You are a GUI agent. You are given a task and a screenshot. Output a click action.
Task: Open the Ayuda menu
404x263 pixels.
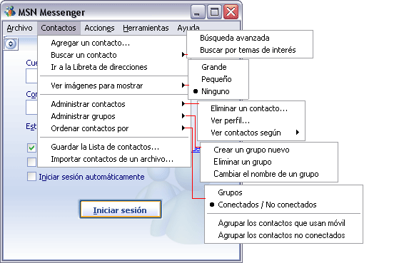coord(188,28)
